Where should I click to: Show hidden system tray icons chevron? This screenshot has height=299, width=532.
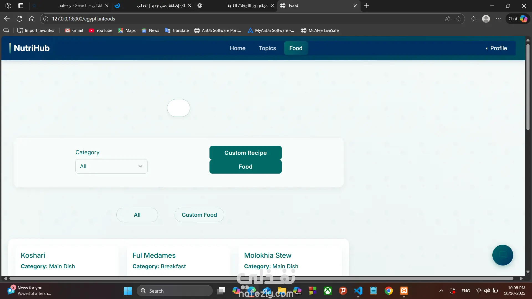441,291
